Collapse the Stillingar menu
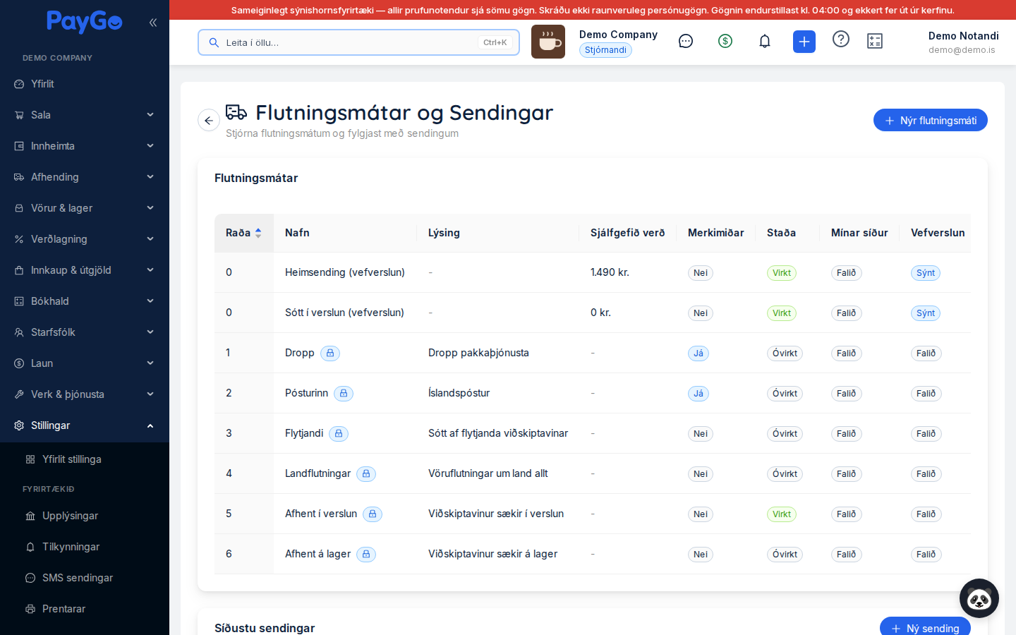1016x635 pixels. 85,425
